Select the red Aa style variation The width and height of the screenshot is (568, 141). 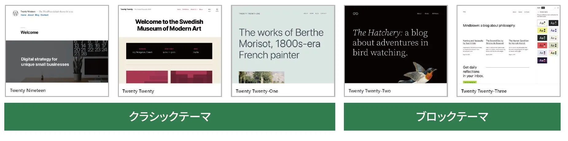pyautogui.click(x=542, y=45)
